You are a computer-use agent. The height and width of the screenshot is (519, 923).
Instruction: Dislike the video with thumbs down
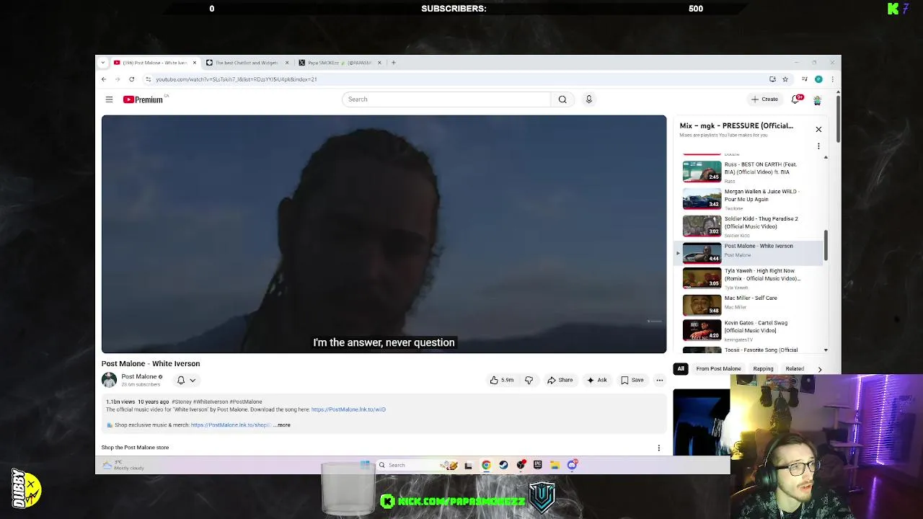(x=529, y=380)
